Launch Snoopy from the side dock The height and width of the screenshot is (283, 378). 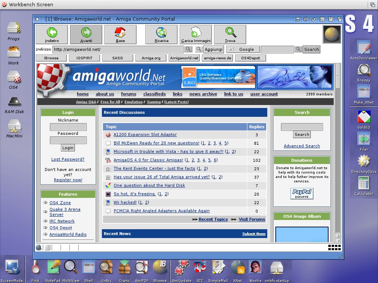click(364, 73)
